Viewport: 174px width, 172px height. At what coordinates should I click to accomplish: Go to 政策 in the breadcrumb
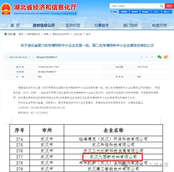(46, 34)
